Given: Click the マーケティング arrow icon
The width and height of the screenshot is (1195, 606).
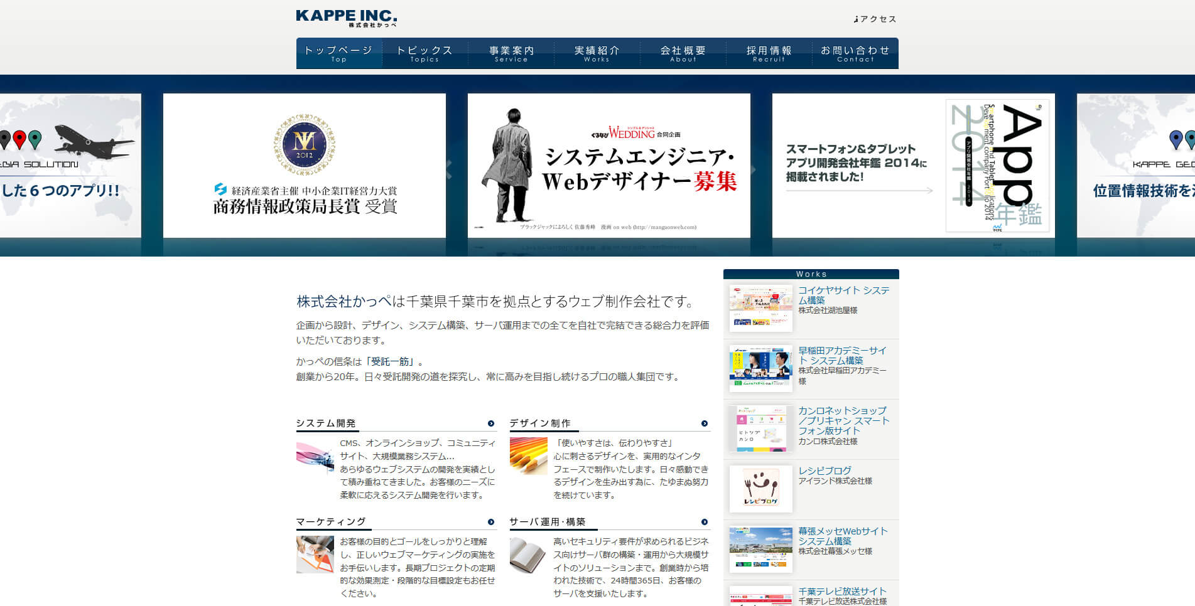Looking at the screenshot, I should (x=491, y=522).
